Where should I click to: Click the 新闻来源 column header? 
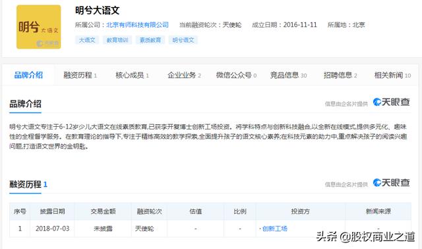pyautogui.click(x=378, y=211)
